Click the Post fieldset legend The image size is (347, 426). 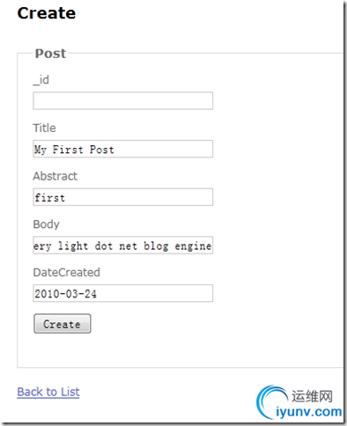(50, 54)
